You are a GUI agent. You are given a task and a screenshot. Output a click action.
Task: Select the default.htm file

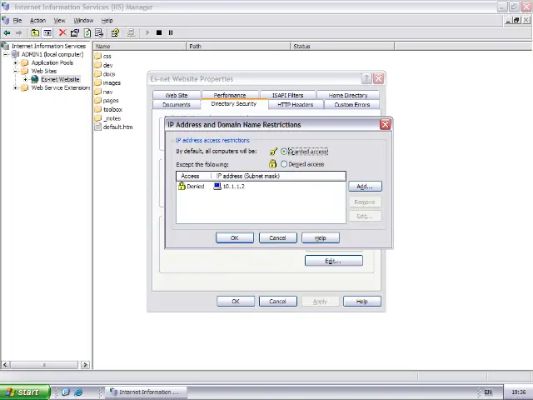(x=113, y=127)
